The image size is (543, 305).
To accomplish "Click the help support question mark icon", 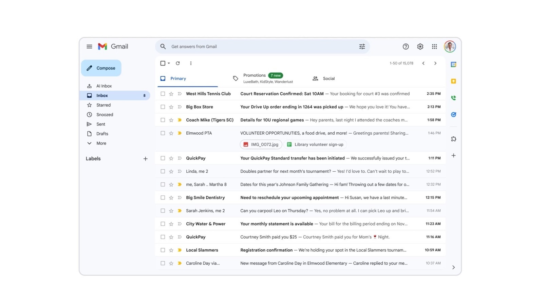I will (406, 46).
